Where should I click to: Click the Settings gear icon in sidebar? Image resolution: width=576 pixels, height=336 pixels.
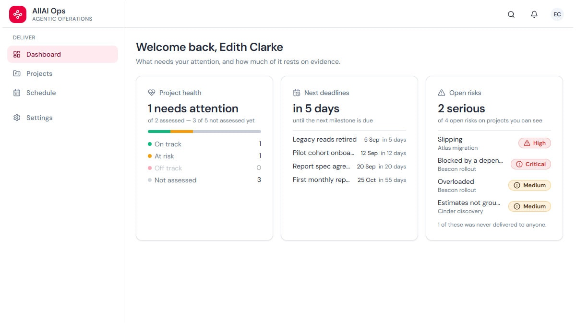tap(17, 118)
